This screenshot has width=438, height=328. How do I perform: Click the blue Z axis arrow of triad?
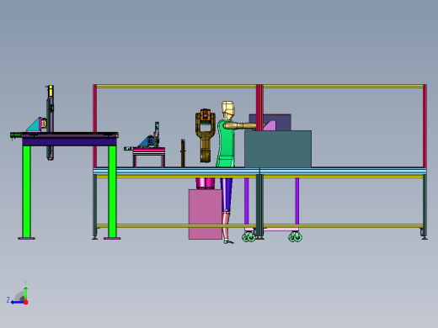17,302
